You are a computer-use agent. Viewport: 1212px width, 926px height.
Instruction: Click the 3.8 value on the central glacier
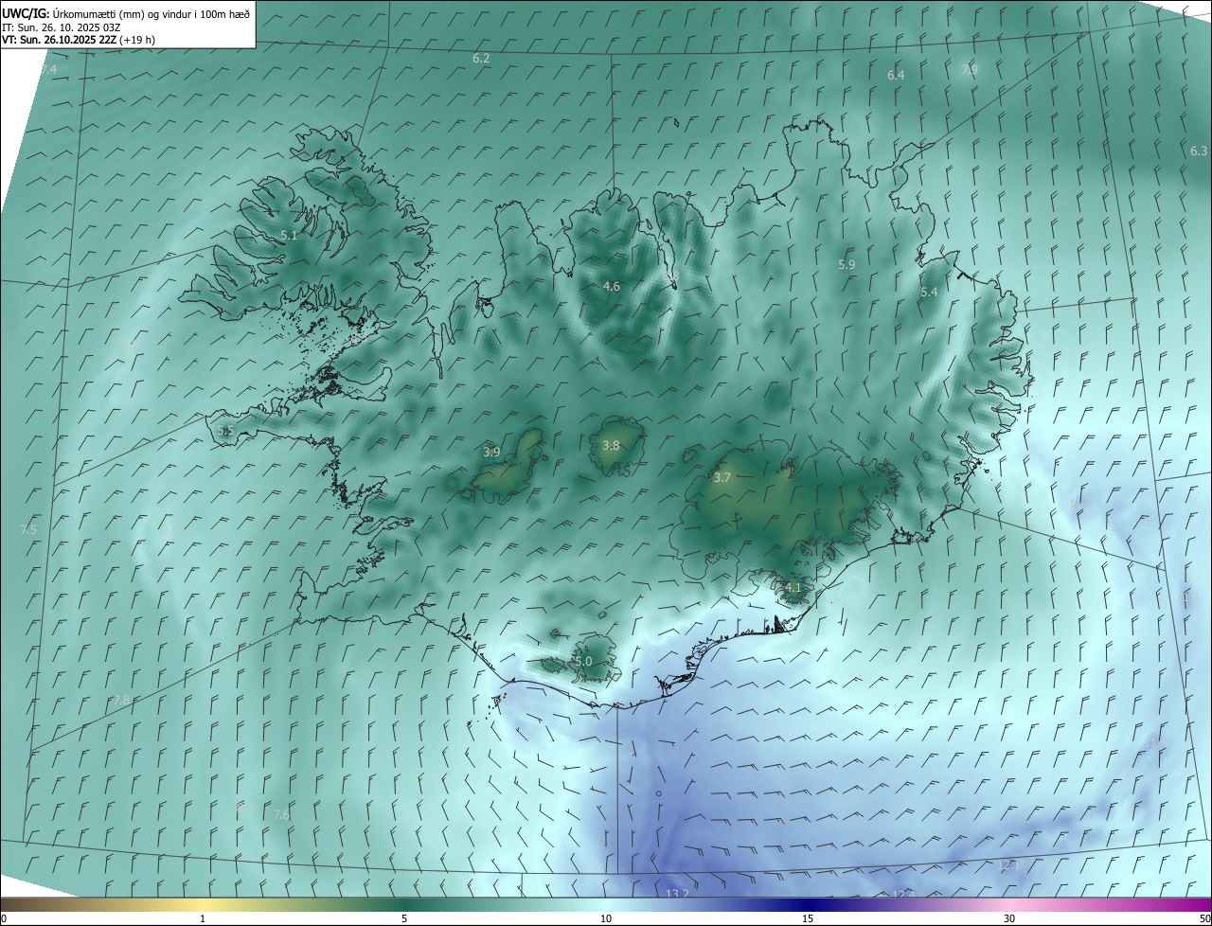pyautogui.click(x=612, y=446)
